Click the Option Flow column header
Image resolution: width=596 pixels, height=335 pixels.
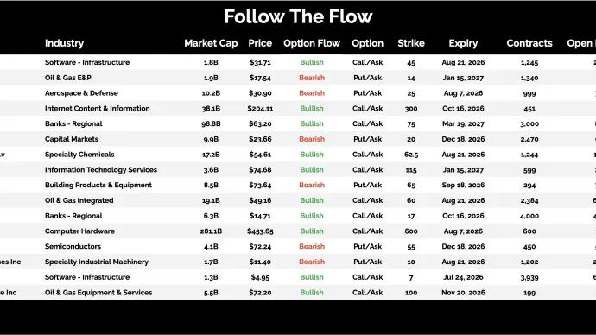click(312, 43)
